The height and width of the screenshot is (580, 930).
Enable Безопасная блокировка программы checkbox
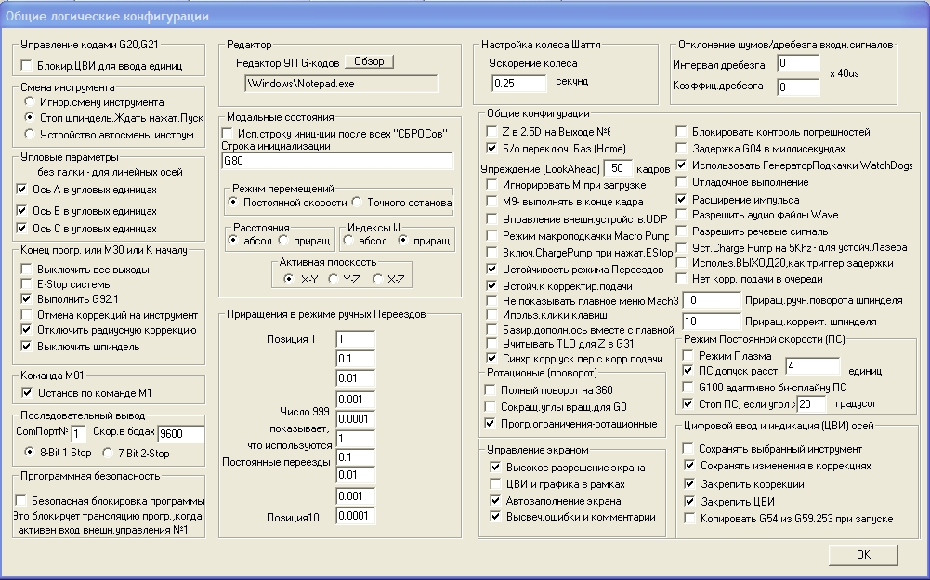(20, 500)
